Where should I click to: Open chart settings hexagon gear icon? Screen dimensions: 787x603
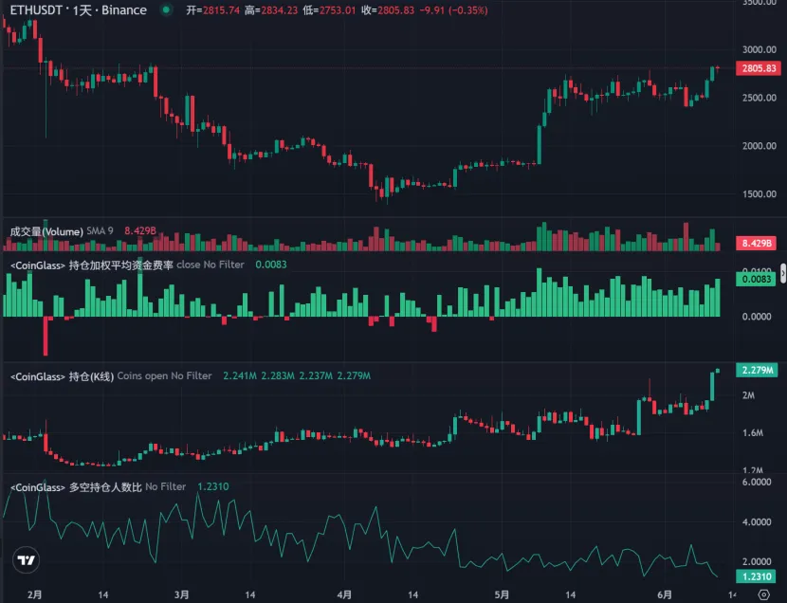(x=763, y=594)
